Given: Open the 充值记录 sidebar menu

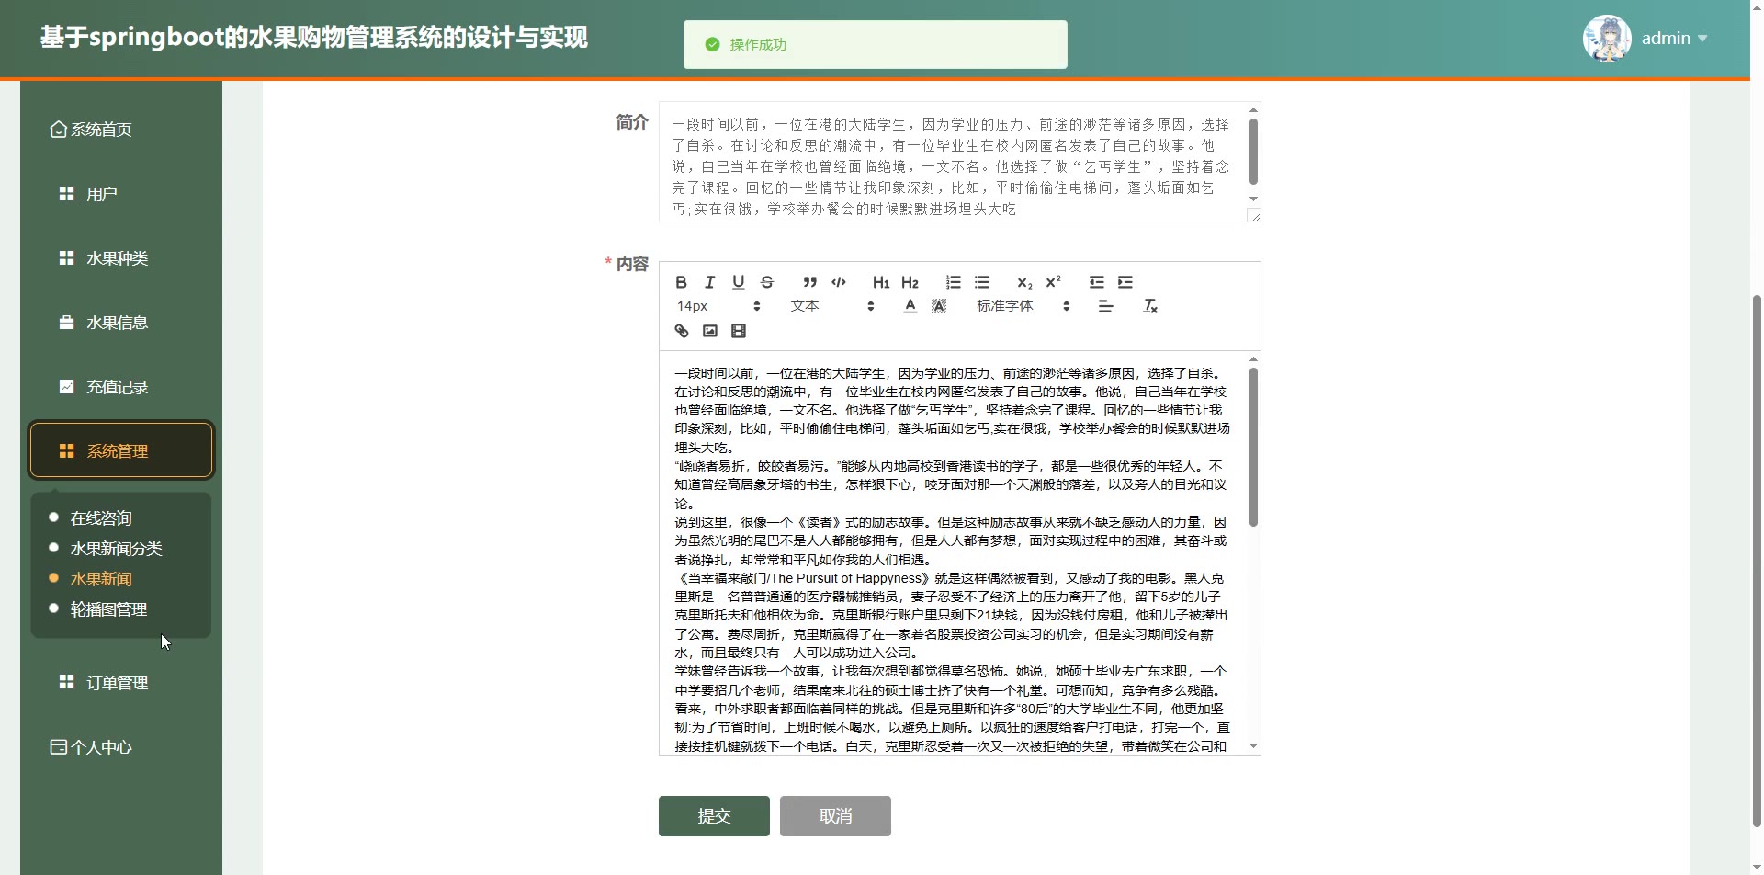Looking at the screenshot, I should 121,387.
